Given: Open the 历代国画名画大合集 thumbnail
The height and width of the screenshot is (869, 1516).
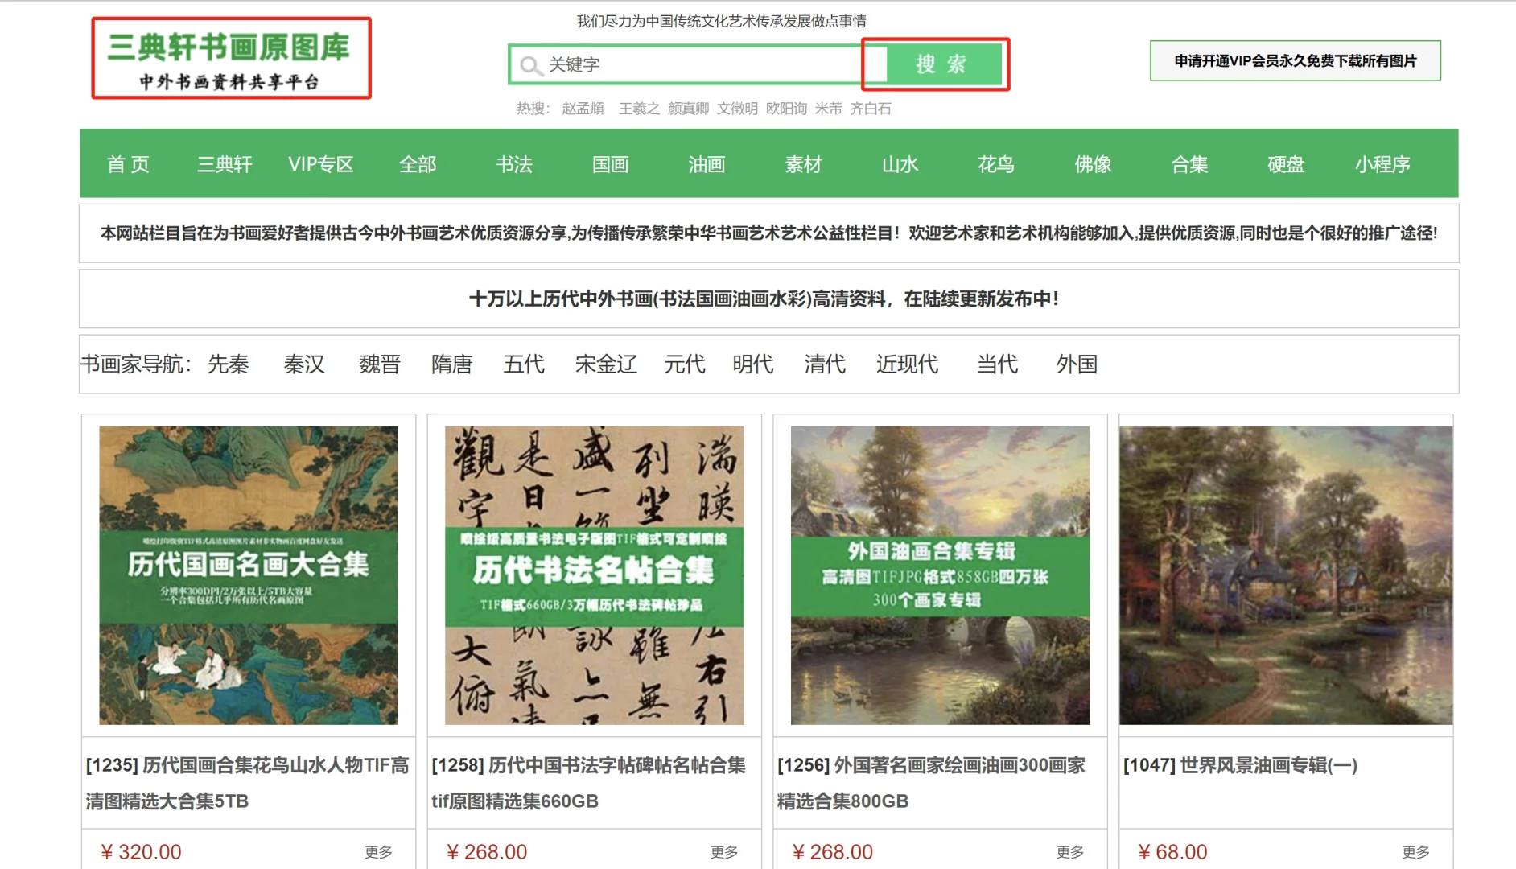Looking at the screenshot, I should 249,575.
